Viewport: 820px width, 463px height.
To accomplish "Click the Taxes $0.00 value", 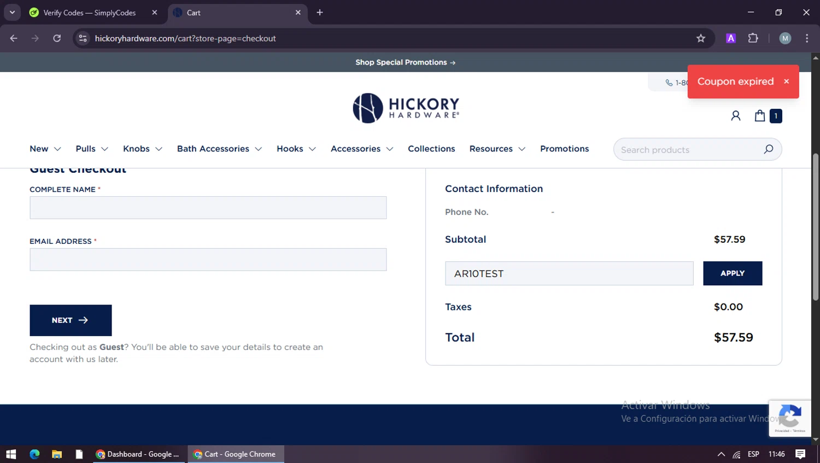I will 728,307.
